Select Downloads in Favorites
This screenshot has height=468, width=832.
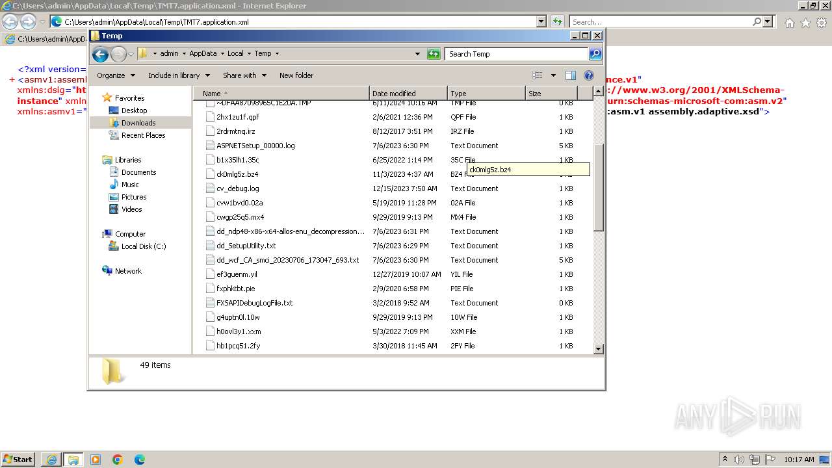pos(138,123)
